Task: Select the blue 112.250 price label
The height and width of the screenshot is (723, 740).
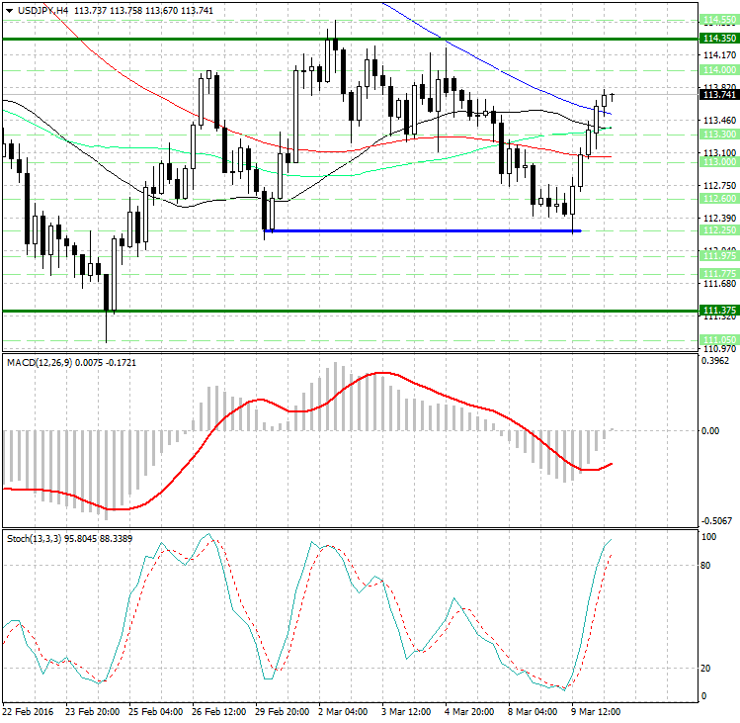Action: pyautogui.click(x=718, y=230)
